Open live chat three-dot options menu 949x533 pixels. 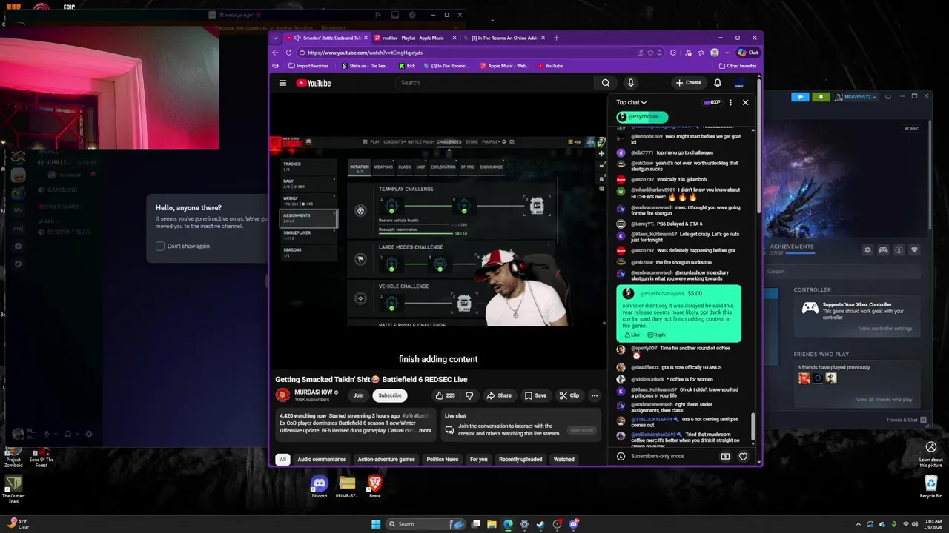[730, 102]
